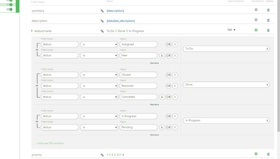This screenshot has width=280, height=159.
Task: Delete the description field mapping
Action: tap(268, 20)
